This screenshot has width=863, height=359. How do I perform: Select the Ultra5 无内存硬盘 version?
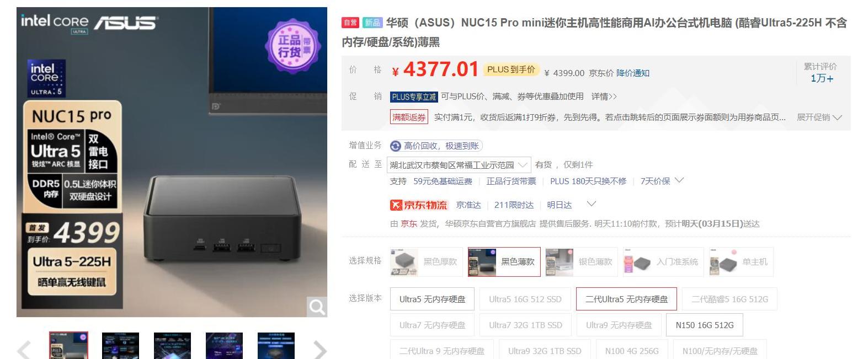pos(432,299)
